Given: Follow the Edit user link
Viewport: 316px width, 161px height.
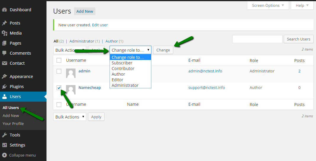Looking at the screenshot, I should pos(100,25).
